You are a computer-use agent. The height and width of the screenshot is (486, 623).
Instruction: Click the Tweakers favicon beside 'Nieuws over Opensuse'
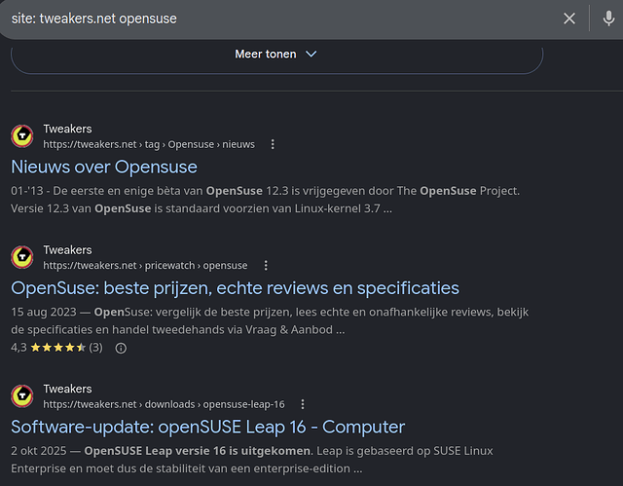click(x=22, y=136)
